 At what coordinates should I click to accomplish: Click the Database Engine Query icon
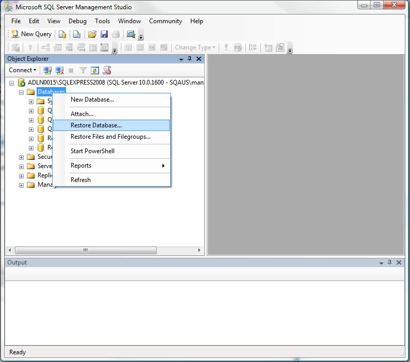62,35
